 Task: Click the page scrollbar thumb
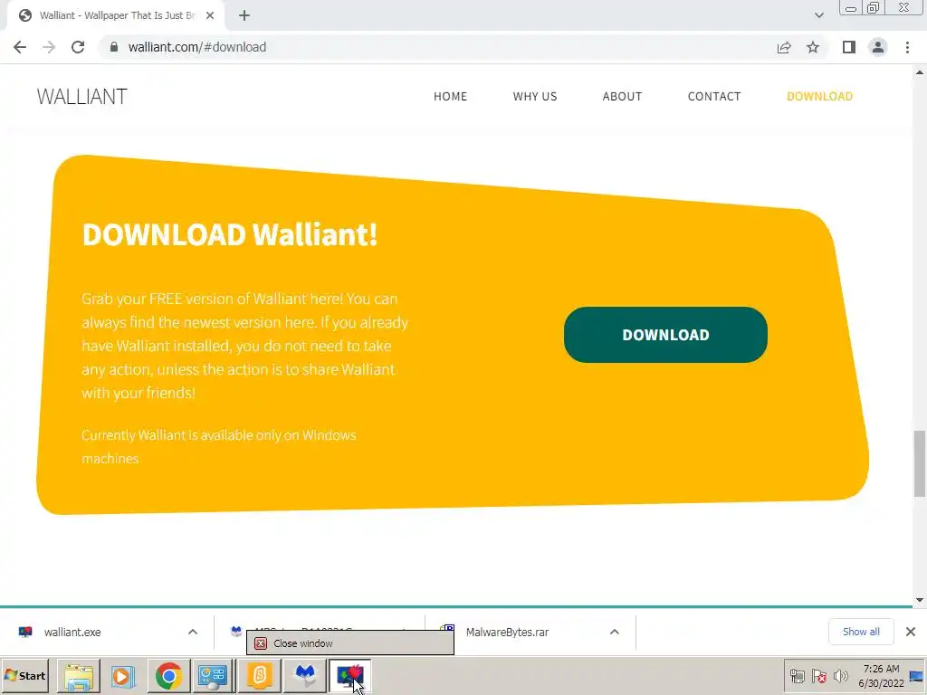[x=920, y=464]
